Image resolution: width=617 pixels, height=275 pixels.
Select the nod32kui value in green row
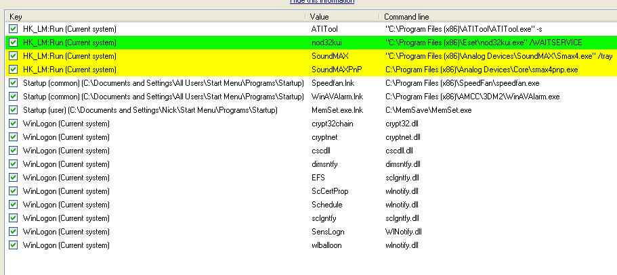coord(326,43)
